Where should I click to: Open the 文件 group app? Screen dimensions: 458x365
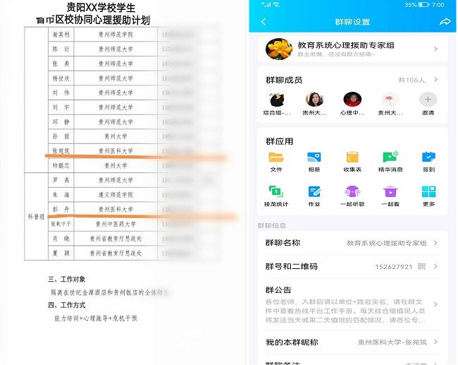pyautogui.click(x=276, y=157)
